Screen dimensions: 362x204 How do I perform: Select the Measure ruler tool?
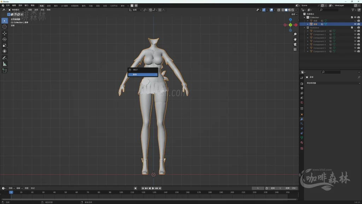point(4,64)
